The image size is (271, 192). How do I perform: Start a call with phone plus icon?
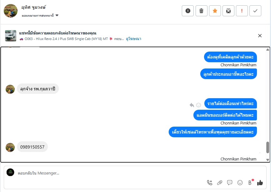[x=210, y=183]
